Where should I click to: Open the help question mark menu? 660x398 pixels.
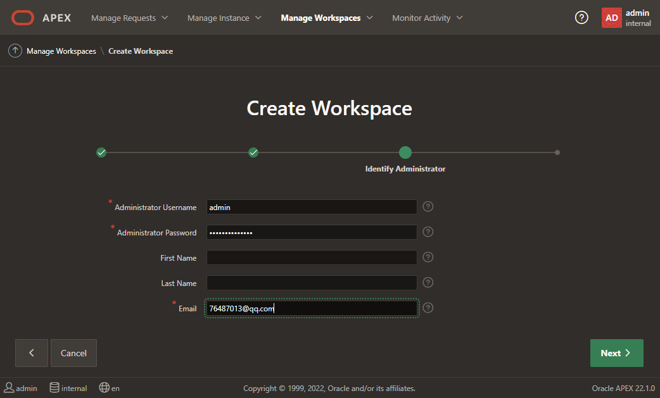click(x=581, y=18)
